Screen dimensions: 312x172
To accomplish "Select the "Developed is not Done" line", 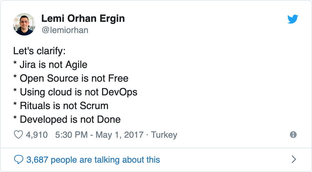I will pyautogui.click(x=70, y=119).
